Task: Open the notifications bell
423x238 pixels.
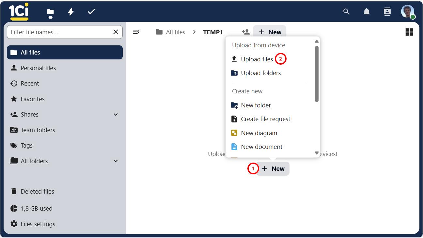Action: pyautogui.click(x=367, y=12)
